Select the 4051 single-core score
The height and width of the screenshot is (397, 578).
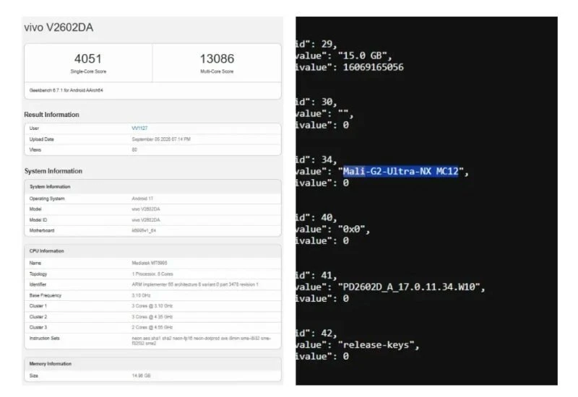(x=87, y=58)
